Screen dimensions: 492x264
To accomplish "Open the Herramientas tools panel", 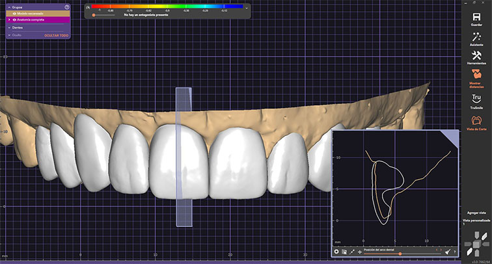I will tap(476, 59).
